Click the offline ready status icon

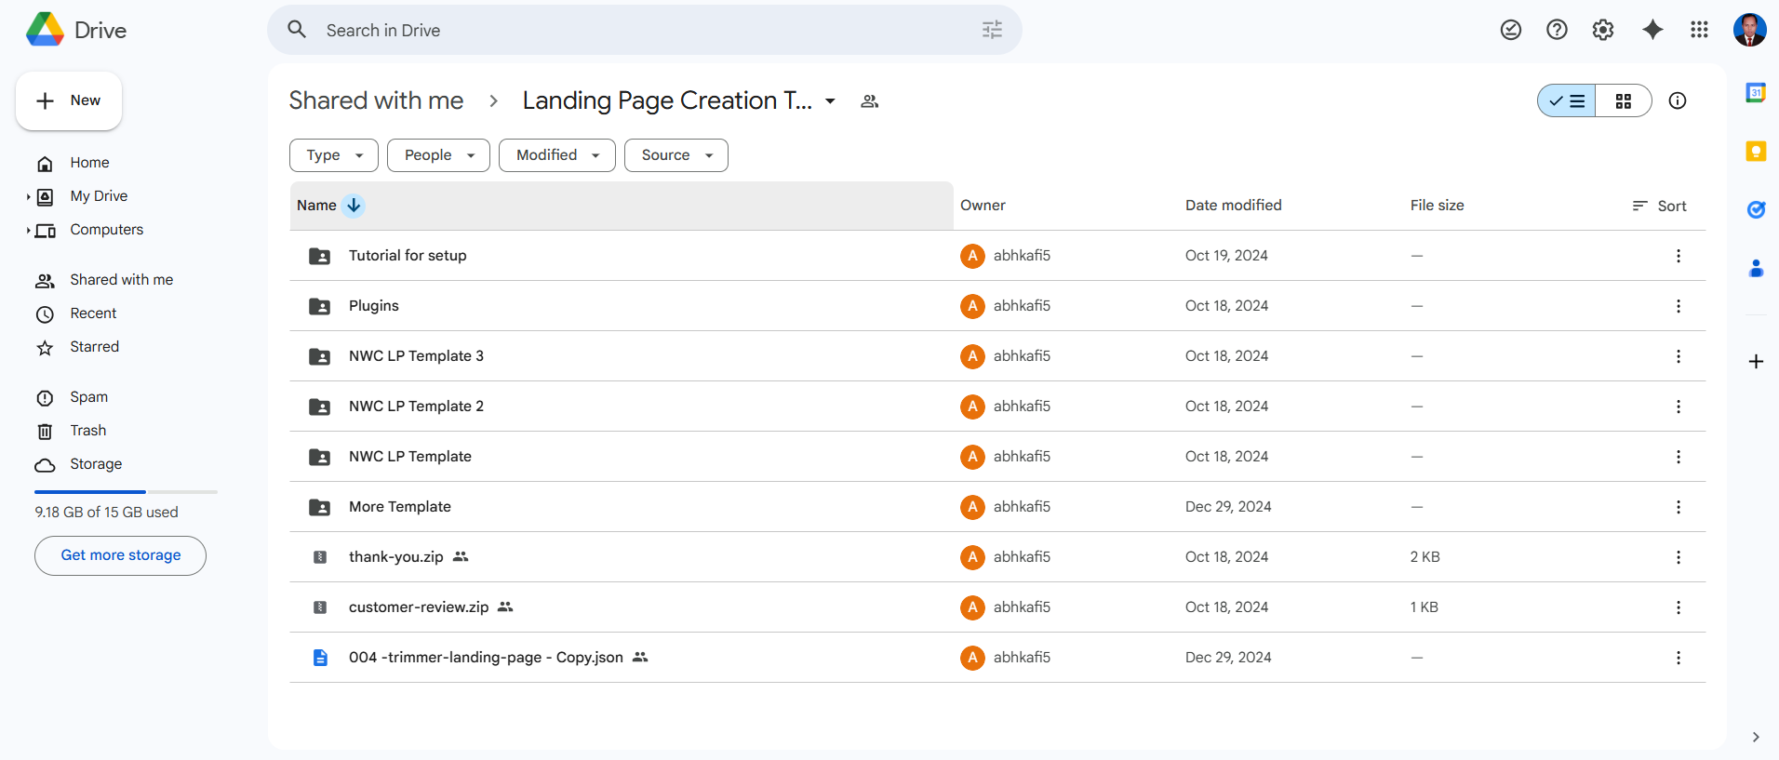(1510, 30)
